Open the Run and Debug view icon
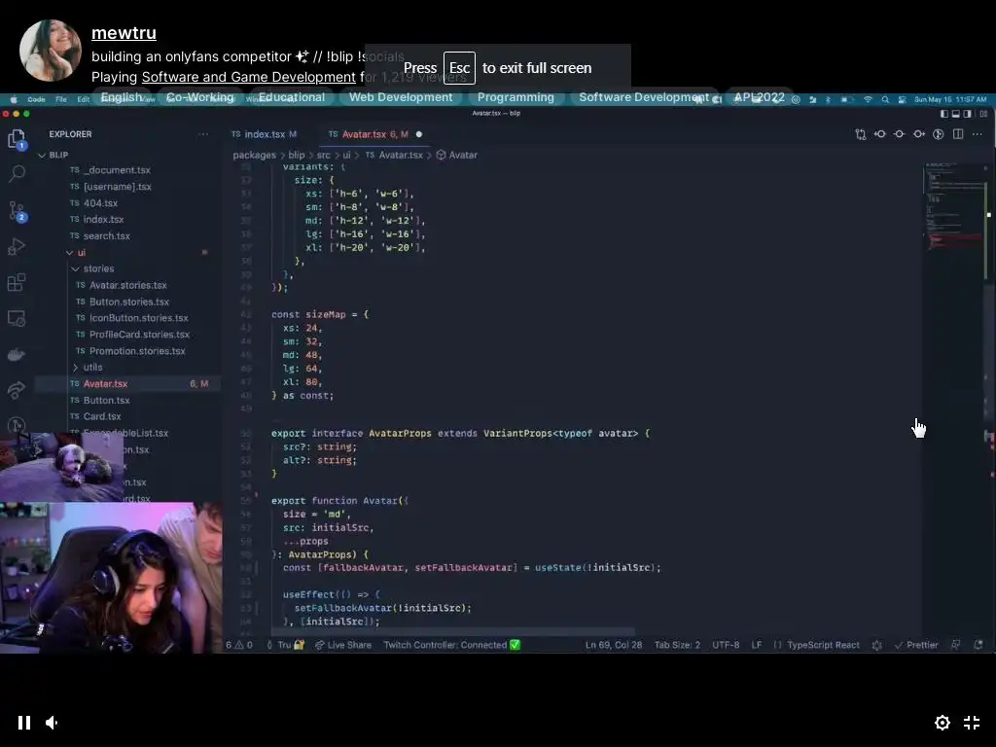 [x=17, y=246]
